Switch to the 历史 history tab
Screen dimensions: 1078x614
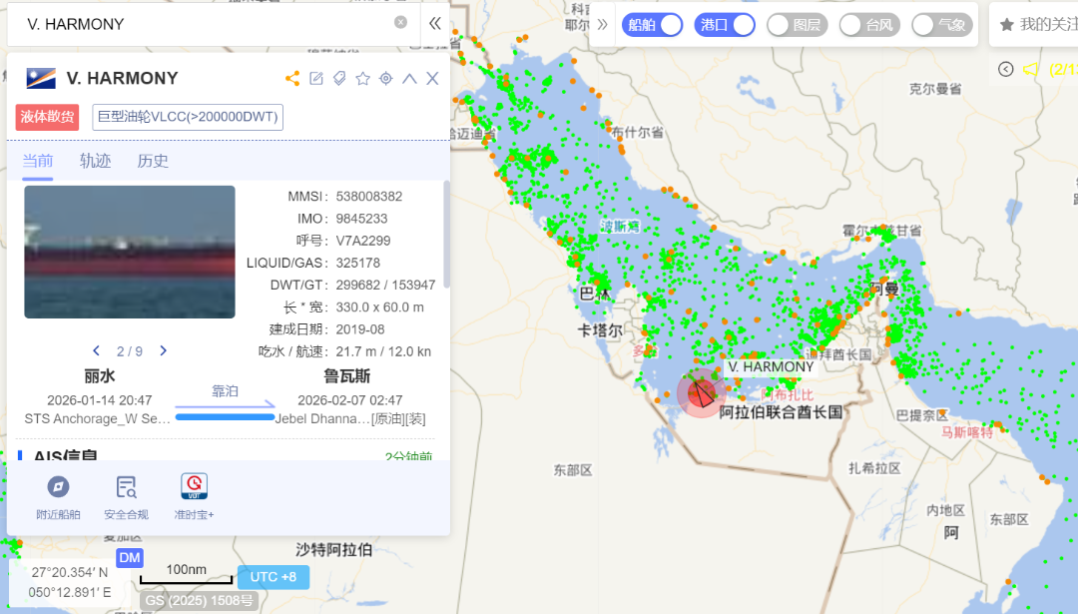pyautogui.click(x=153, y=161)
